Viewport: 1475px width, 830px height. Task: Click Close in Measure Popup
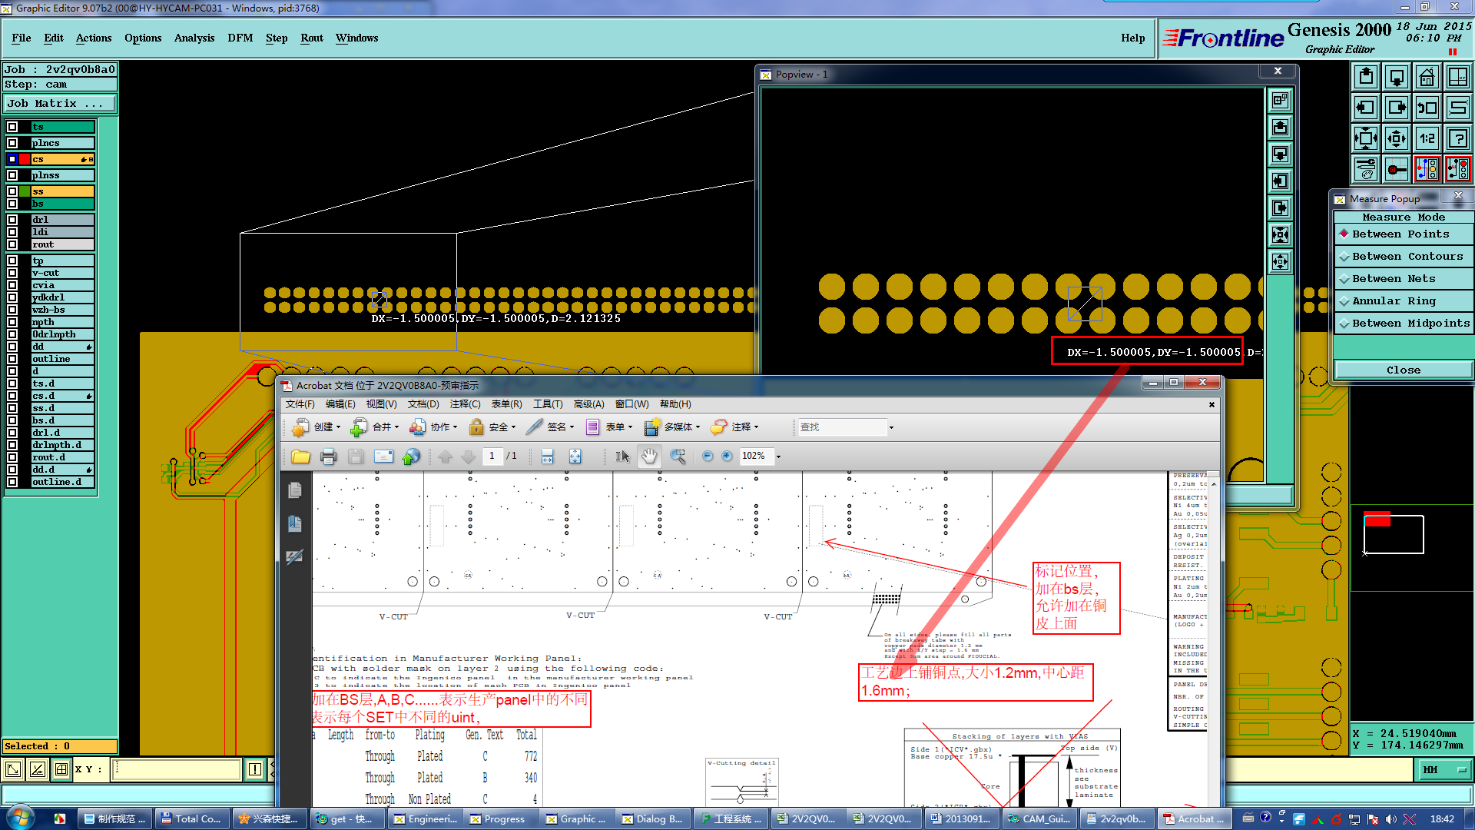(1403, 370)
